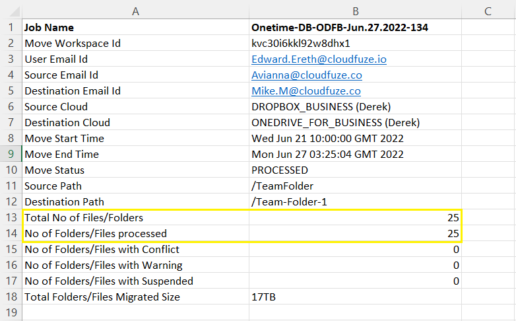Viewport: 516px width, 321px height.
Task: Select row 1 header
Action: [11, 28]
